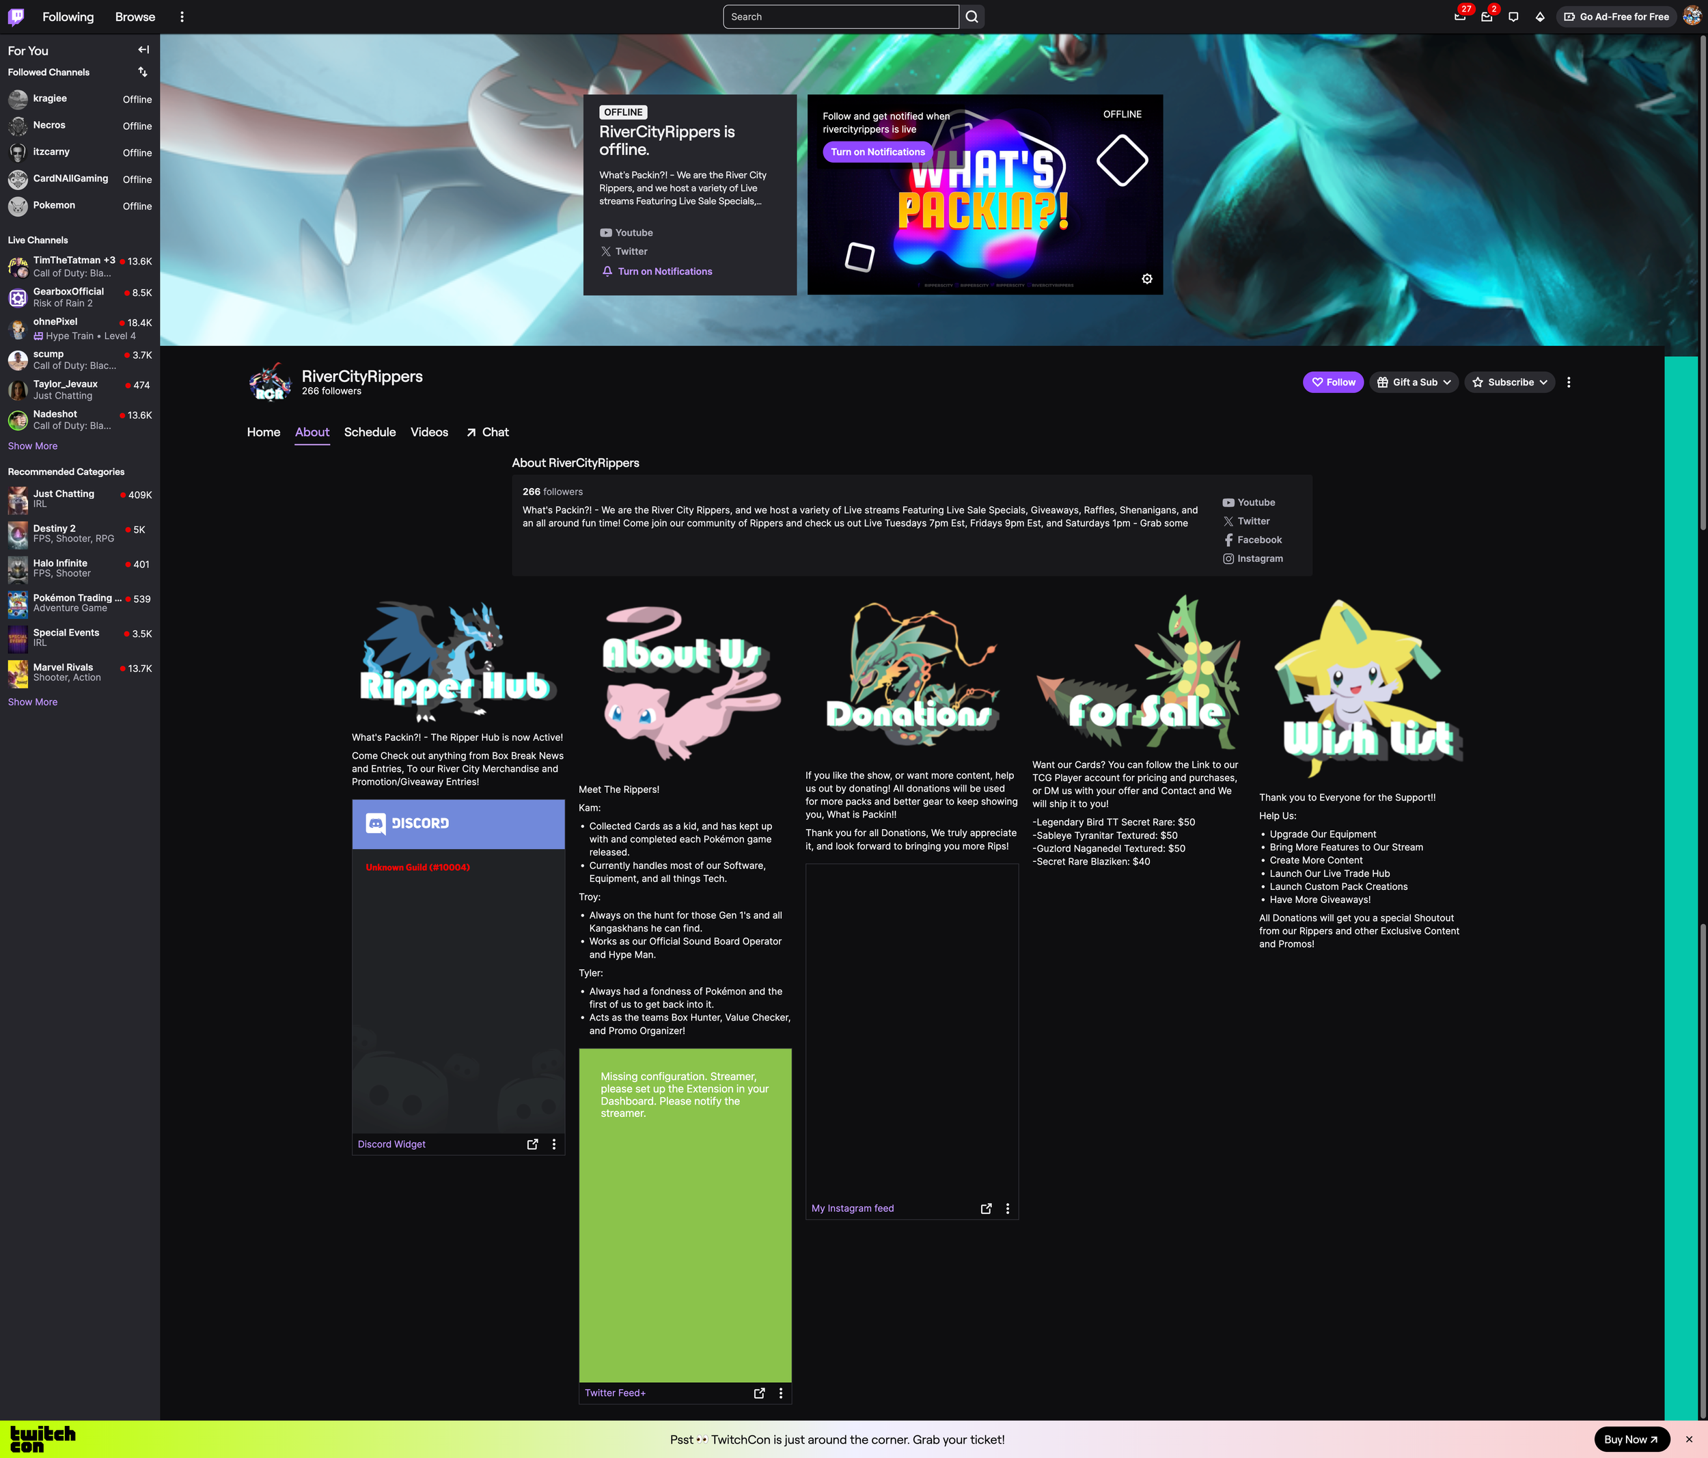Image resolution: width=1708 pixels, height=1458 pixels.
Task: Open Instagram link in About panel
Action: (1253, 558)
